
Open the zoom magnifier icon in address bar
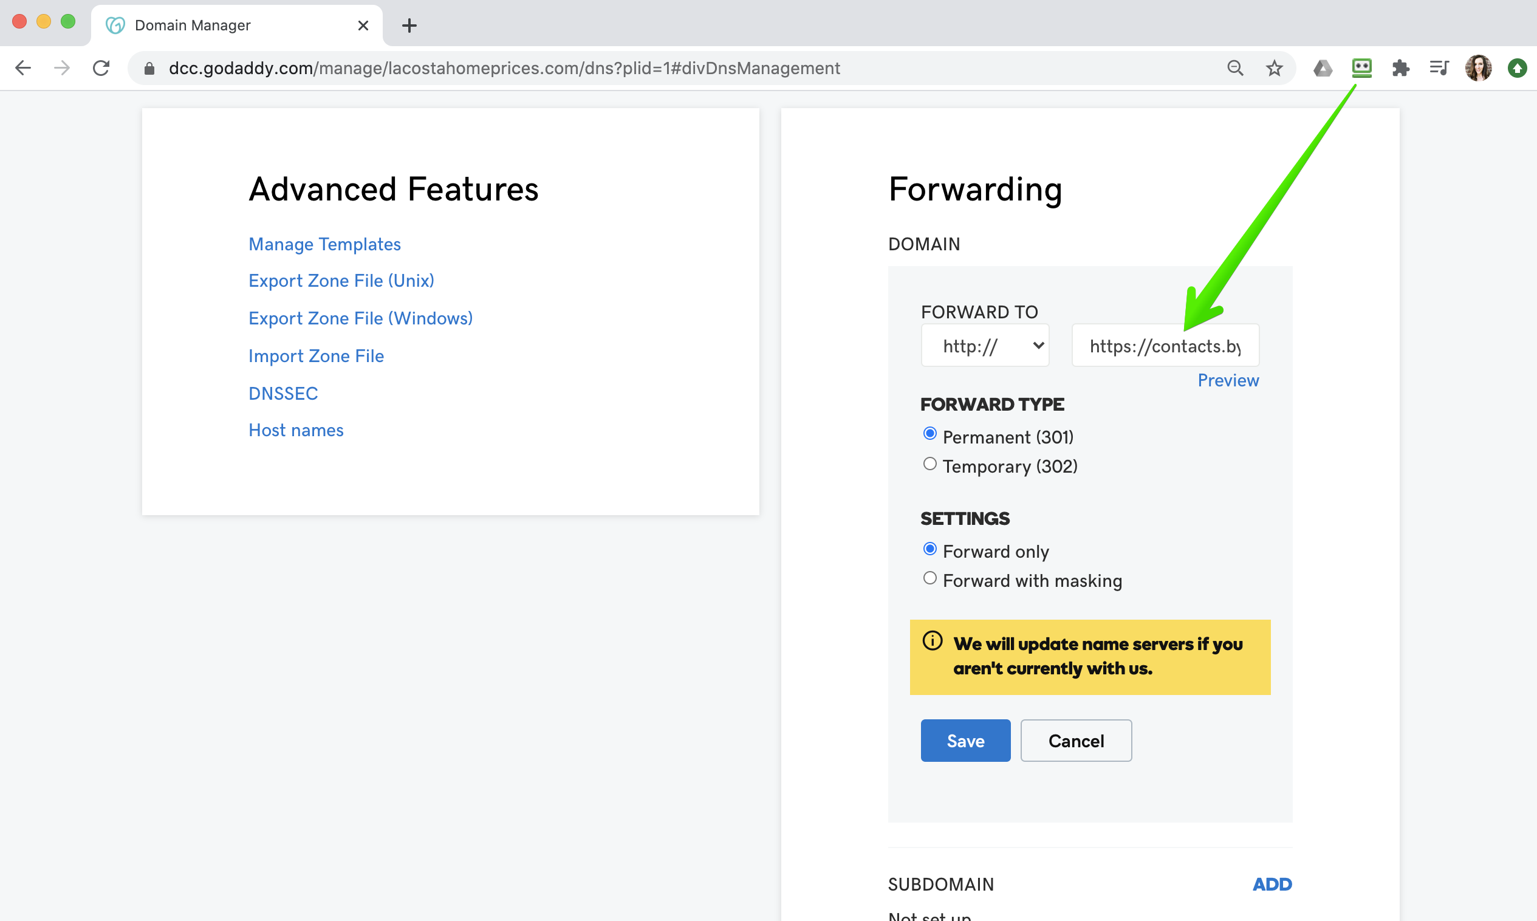tap(1235, 67)
